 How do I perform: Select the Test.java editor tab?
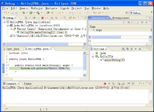12,49
